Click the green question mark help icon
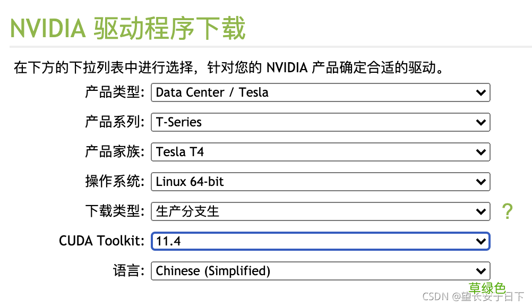 [508, 211]
